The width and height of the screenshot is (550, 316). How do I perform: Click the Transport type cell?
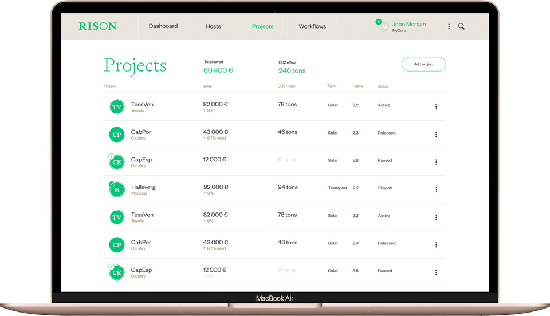pyautogui.click(x=337, y=188)
